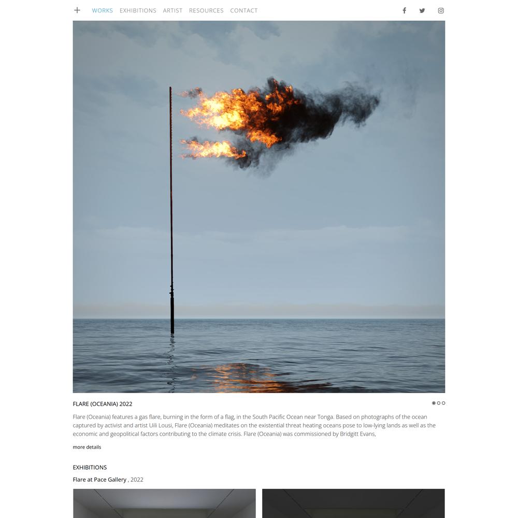Viewport: 518px width, 518px height.
Task: Open the Instagram profile icon
Action: click(x=441, y=10)
